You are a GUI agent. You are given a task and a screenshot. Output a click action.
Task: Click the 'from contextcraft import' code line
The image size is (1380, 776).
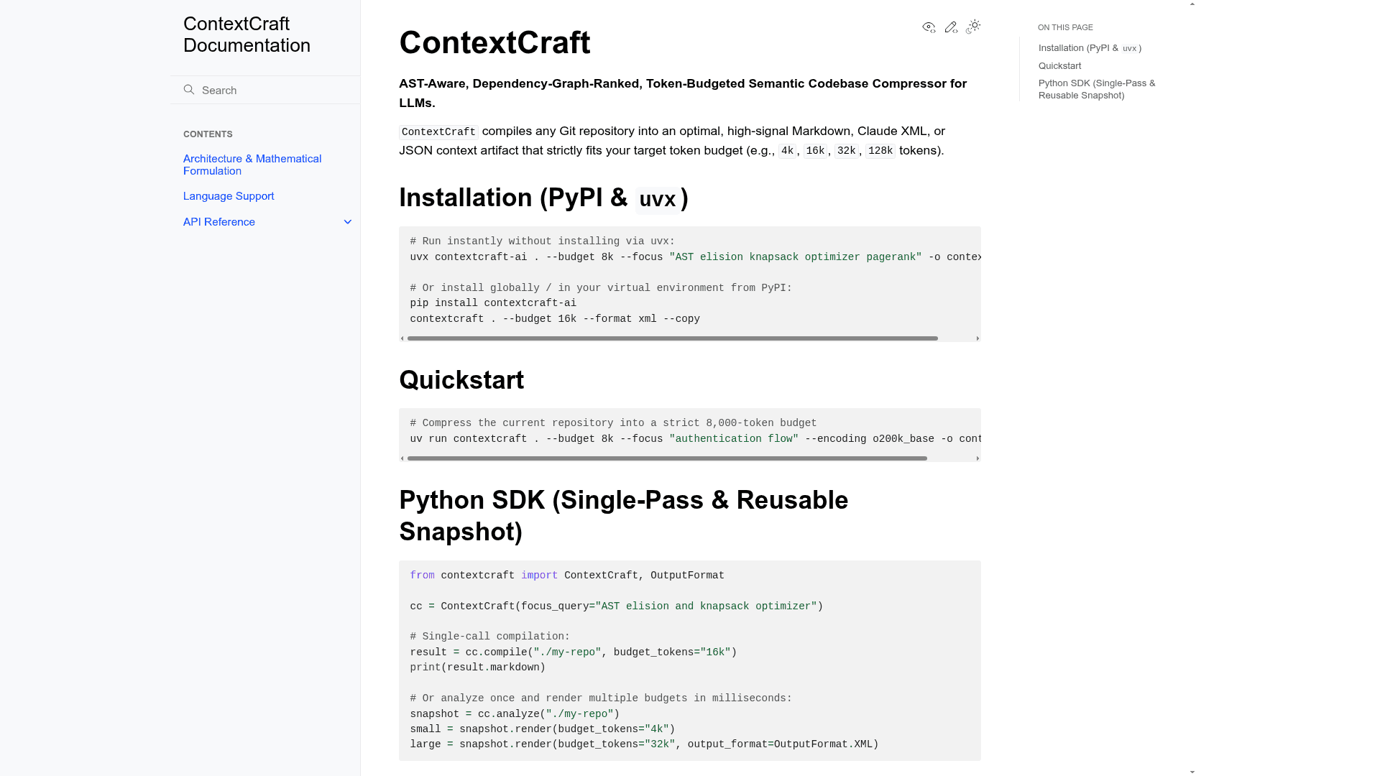point(567,576)
